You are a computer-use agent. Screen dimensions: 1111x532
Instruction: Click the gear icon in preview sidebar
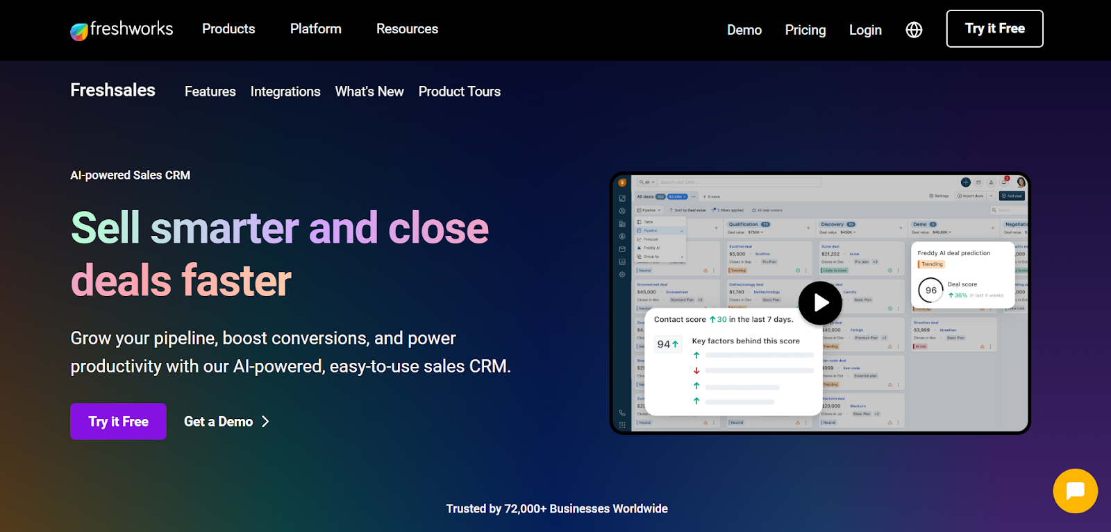(622, 274)
